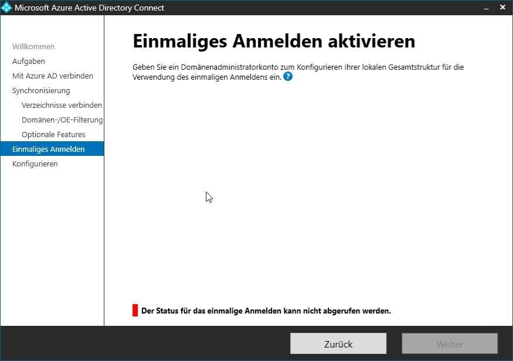
Task: Open Verzeichnisse verbinden sub-step
Action: [x=62, y=105]
